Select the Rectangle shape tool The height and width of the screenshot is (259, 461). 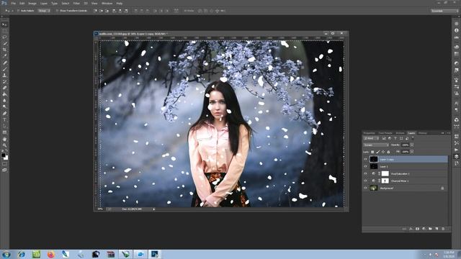coord(4,132)
